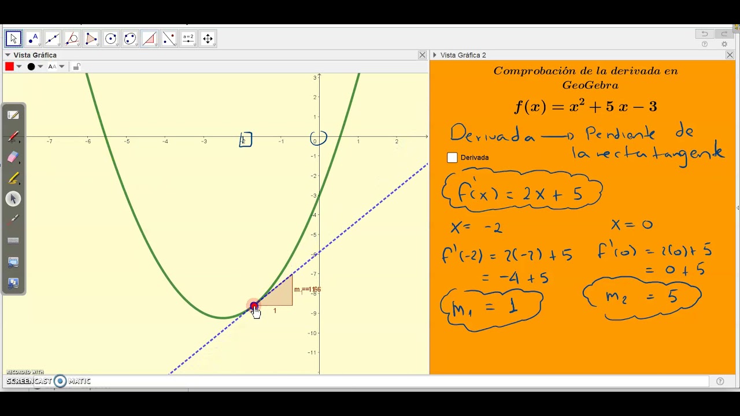Open the on-screen keyboard icon in sidebar
The image size is (740, 416).
coord(13,240)
